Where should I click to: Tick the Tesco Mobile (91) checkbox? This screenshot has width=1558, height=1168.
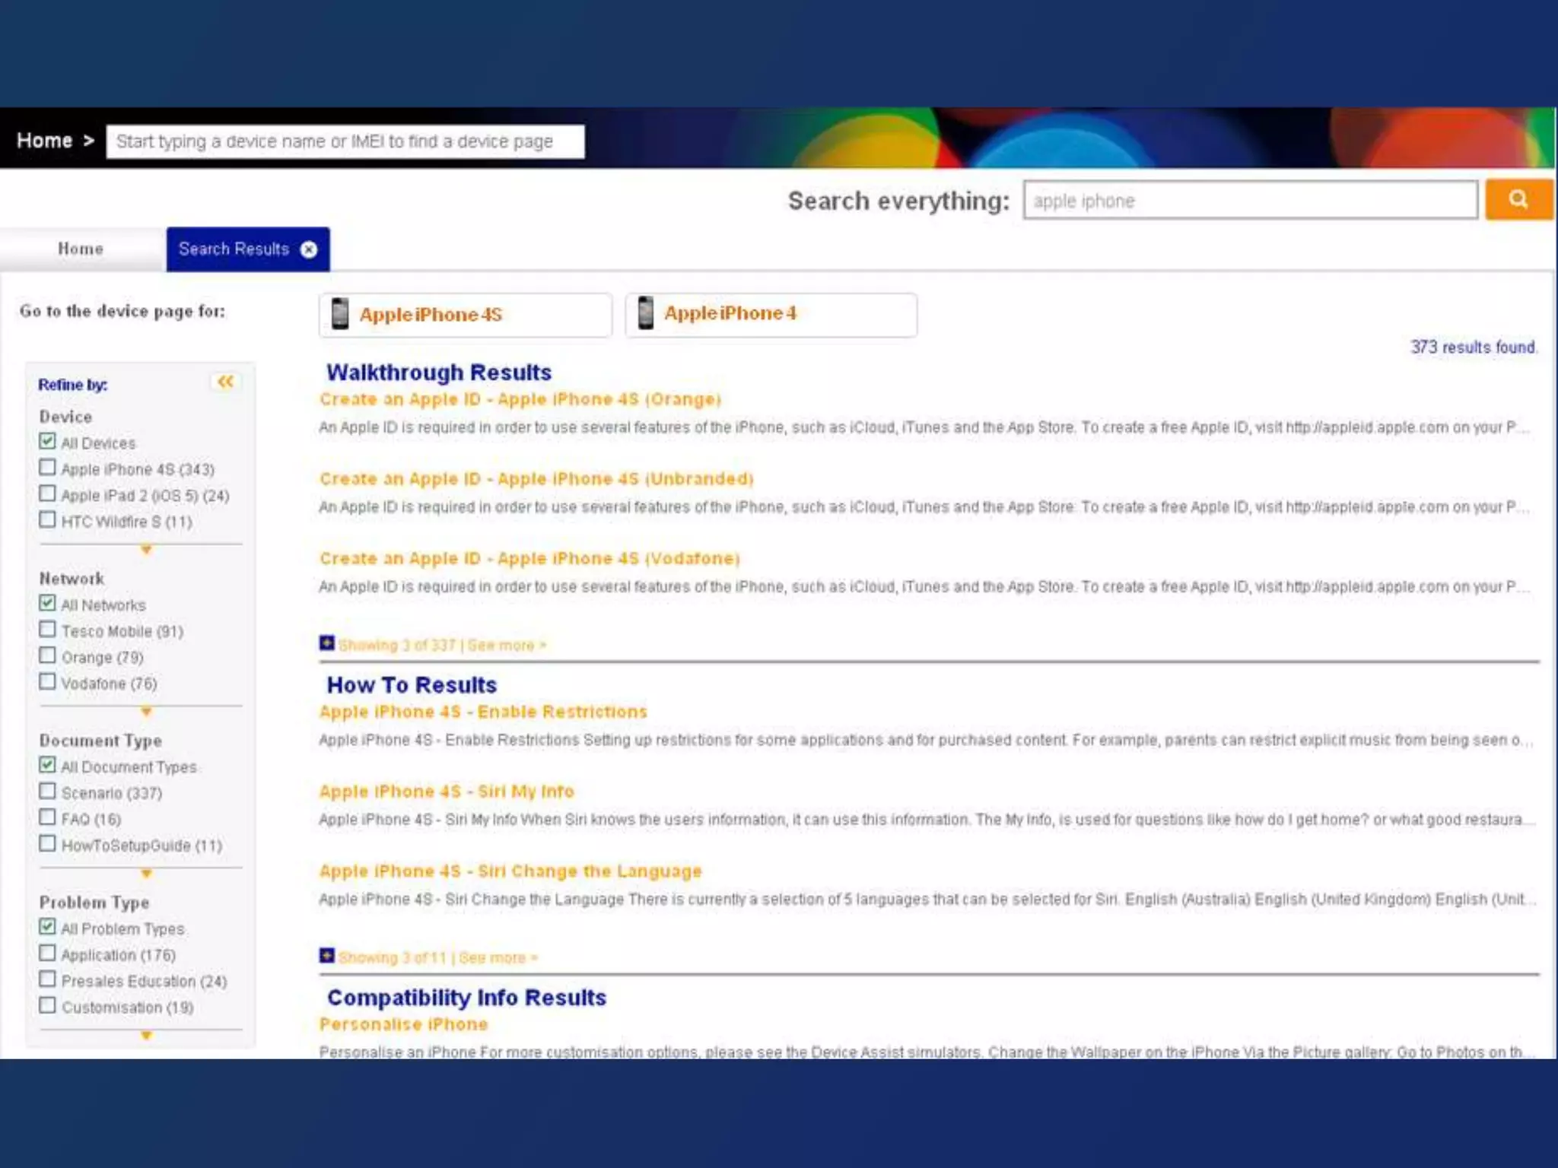pos(47,630)
